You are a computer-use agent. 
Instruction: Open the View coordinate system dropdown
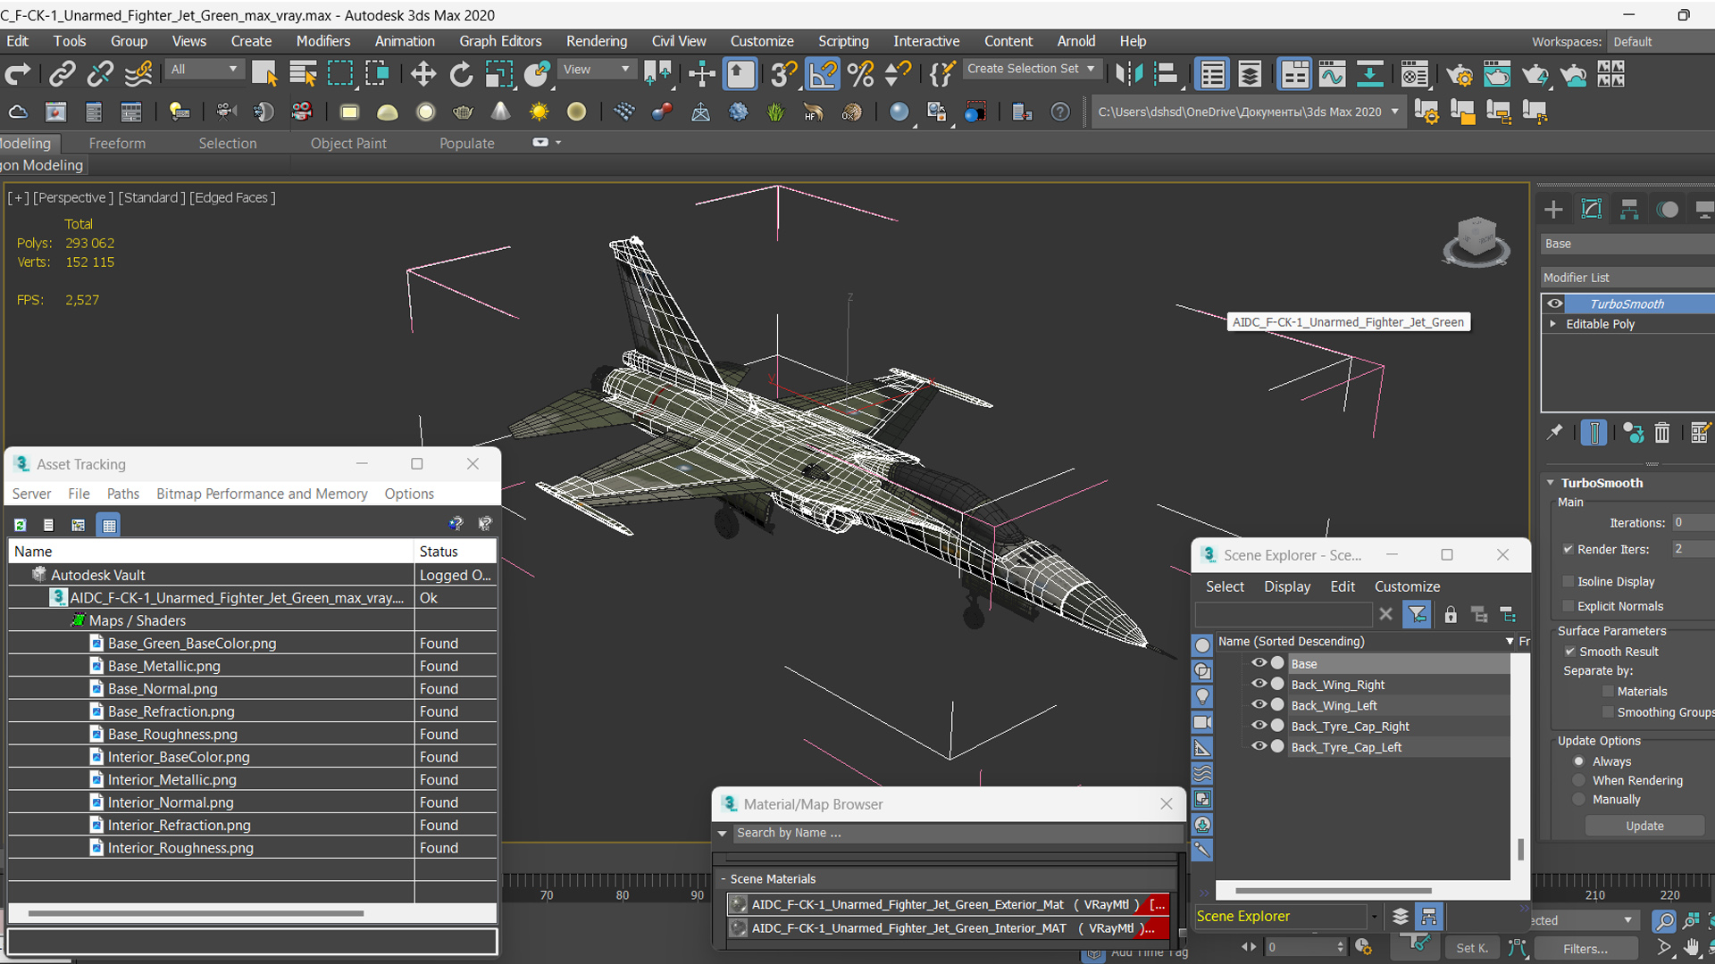596,69
